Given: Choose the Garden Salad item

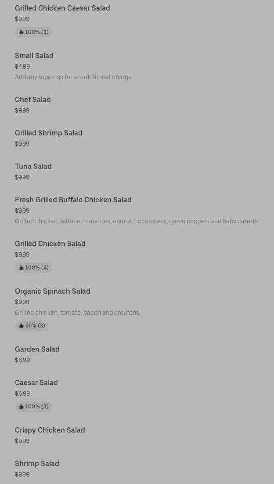Looking at the screenshot, I should (x=37, y=349).
